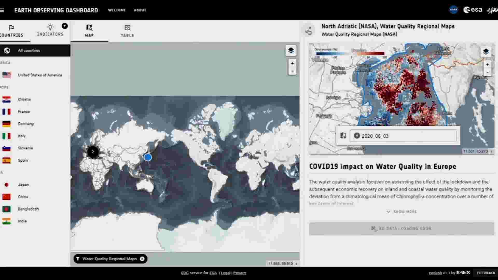Switch to the Table tab
498x280 pixels.
click(x=127, y=31)
